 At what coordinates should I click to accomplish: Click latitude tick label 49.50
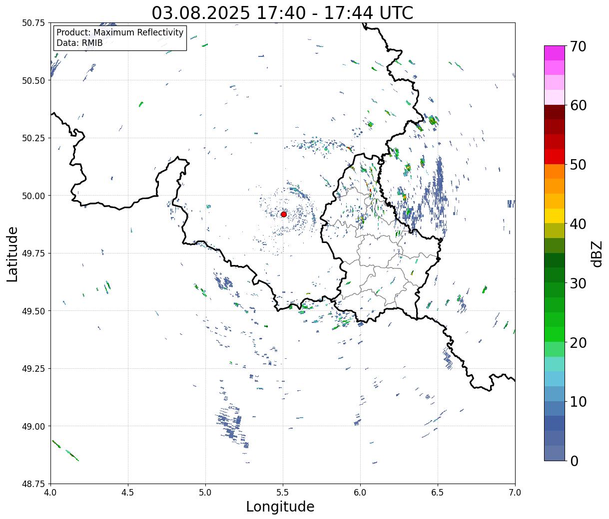pos(33,311)
